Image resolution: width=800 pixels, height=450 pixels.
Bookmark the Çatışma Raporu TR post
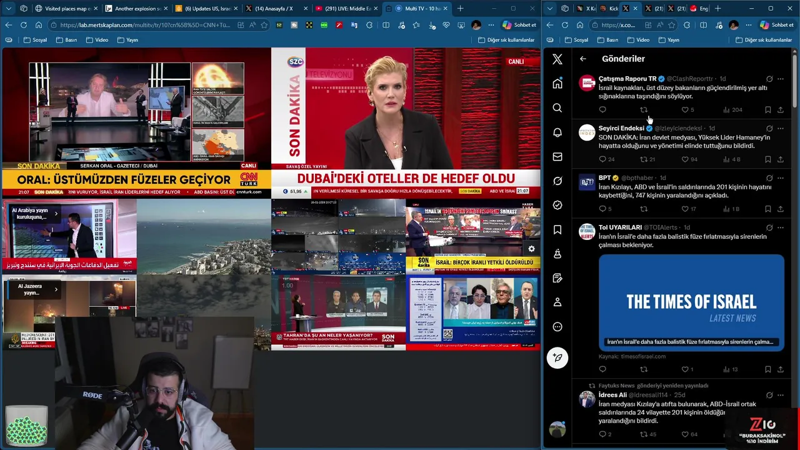coord(767,109)
